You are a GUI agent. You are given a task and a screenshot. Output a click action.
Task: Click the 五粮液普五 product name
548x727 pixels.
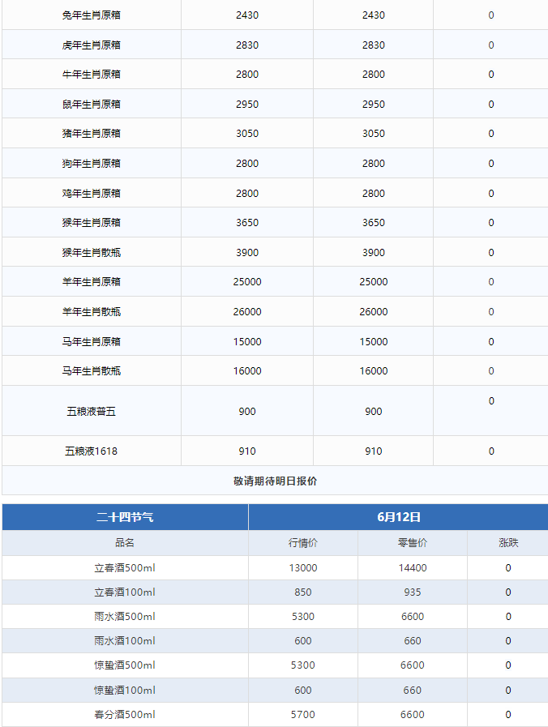pyautogui.click(x=92, y=412)
